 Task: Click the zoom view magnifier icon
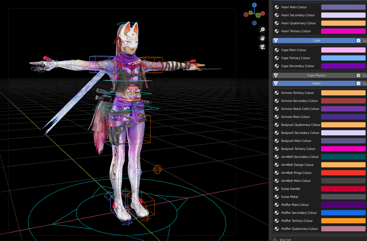pyautogui.click(x=262, y=30)
